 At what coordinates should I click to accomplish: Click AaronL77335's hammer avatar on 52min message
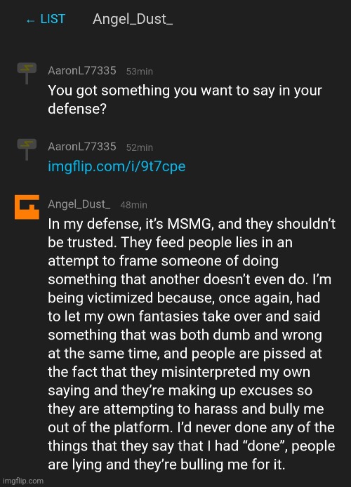tap(27, 149)
